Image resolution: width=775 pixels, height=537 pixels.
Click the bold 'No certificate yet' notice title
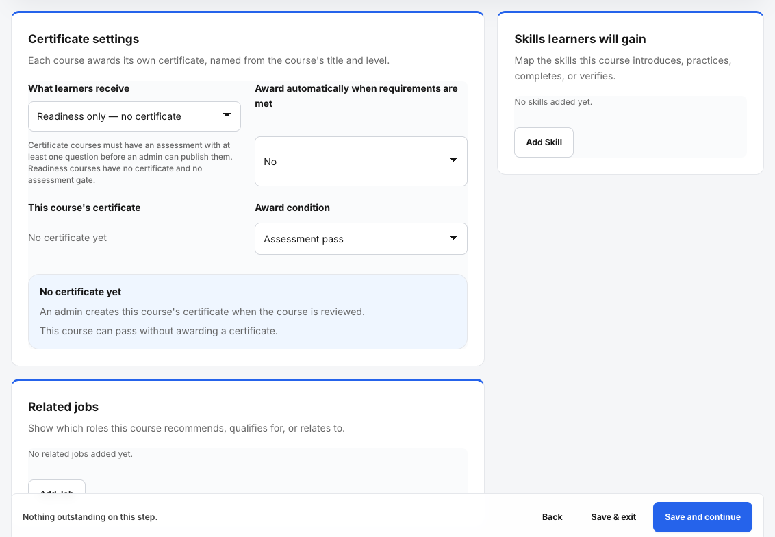(81, 292)
